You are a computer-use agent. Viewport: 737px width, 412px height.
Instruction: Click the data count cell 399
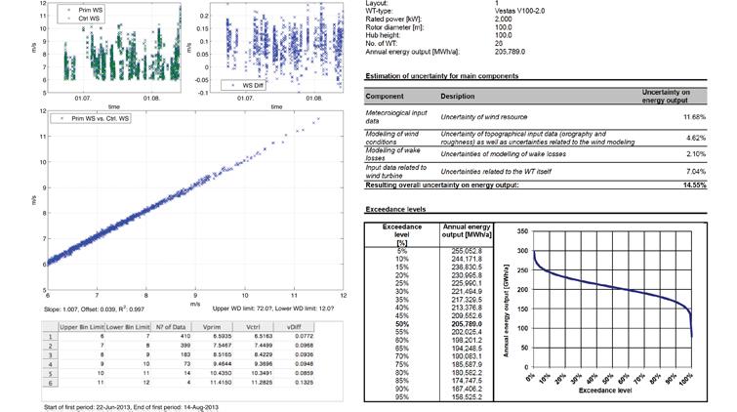pos(185,346)
